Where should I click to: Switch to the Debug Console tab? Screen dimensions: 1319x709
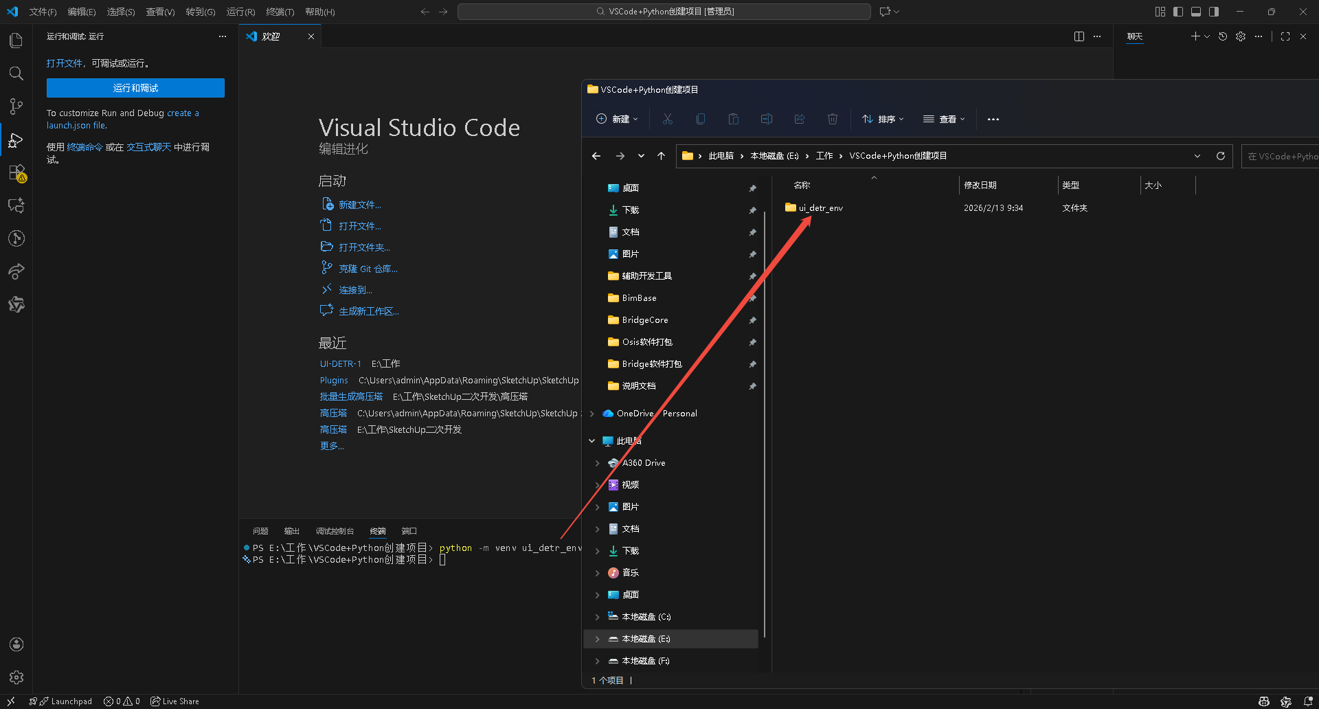click(x=335, y=531)
